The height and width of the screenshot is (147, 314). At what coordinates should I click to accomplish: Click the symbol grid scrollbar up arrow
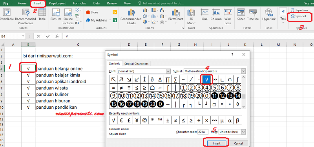(x=243, y=77)
